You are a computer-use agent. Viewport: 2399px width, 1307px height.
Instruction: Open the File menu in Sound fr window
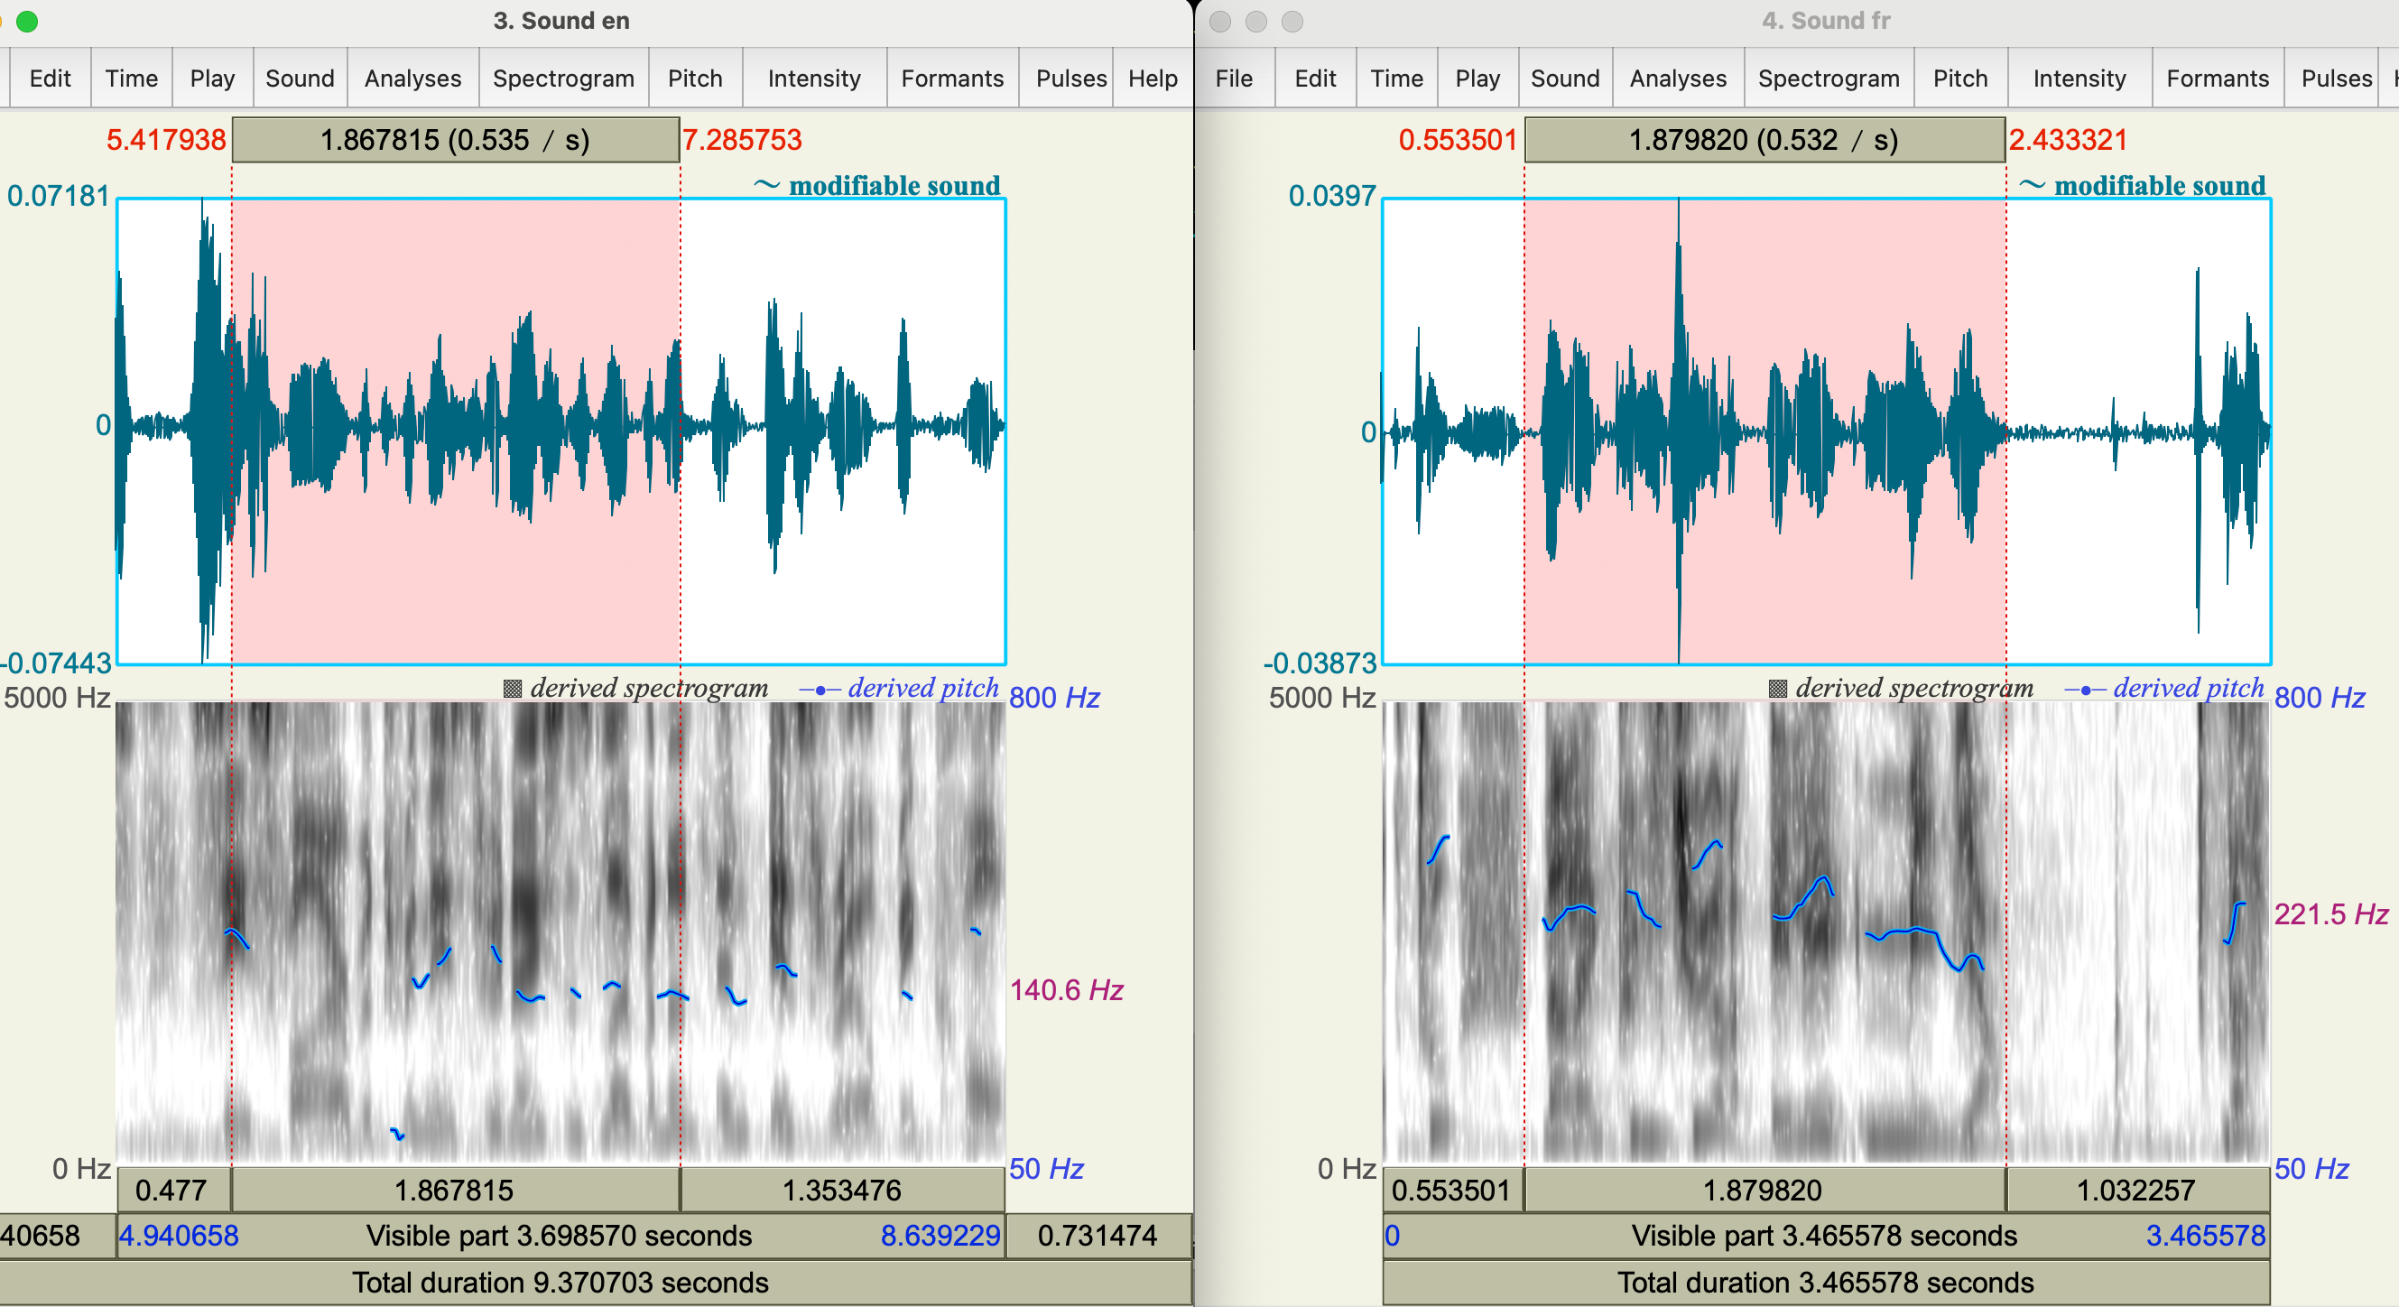coord(1234,79)
